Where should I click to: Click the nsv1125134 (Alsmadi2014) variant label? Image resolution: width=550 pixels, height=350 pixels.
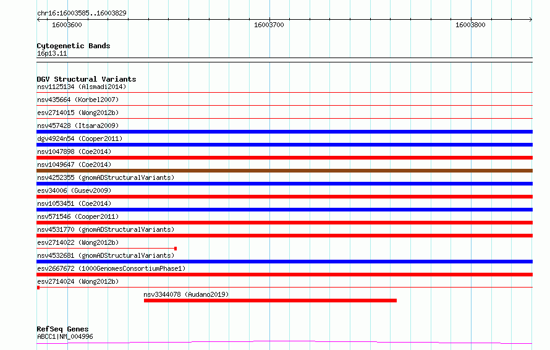[x=82, y=87]
